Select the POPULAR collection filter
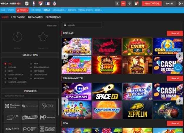The width and height of the screenshot is (184, 133). [10, 67]
